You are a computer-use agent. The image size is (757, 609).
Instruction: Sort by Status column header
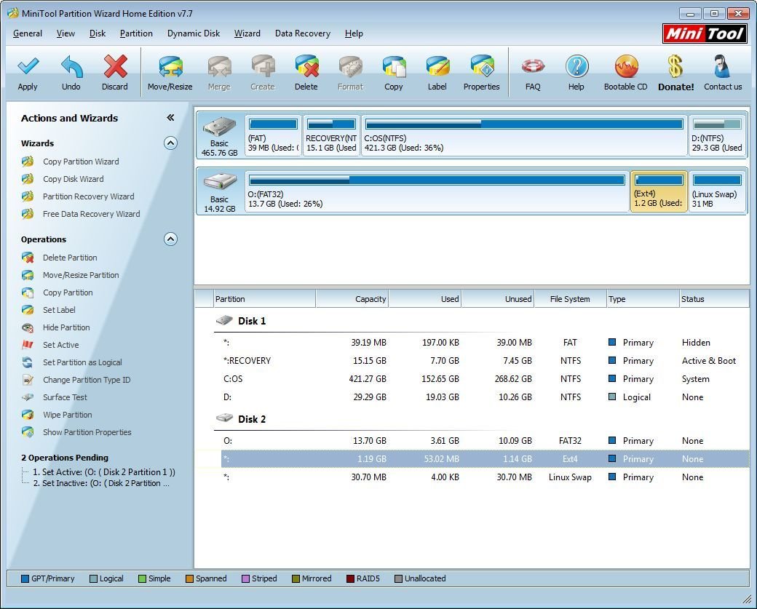pos(714,299)
